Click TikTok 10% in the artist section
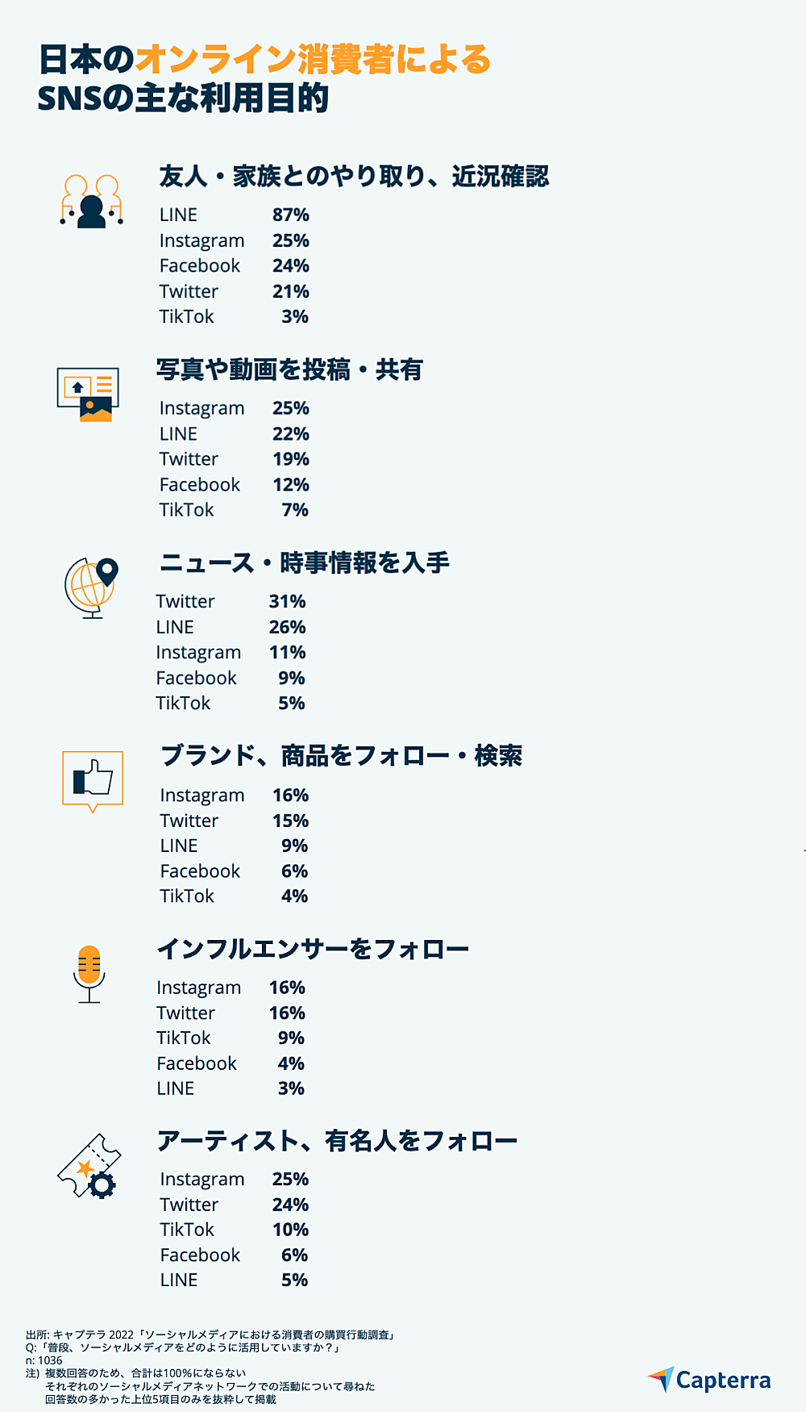Viewport: 806px width, 1412px height. [234, 1230]
